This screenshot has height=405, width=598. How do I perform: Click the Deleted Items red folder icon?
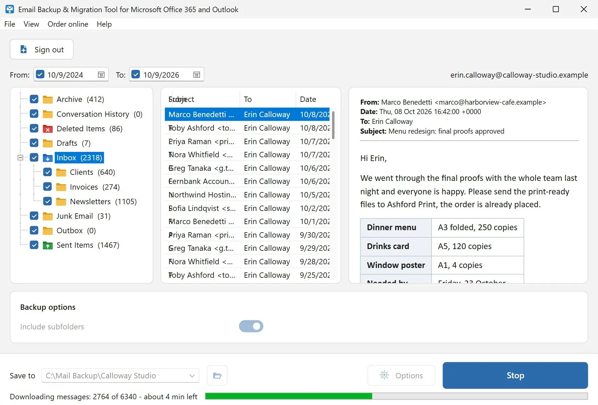tap(48, 129)
